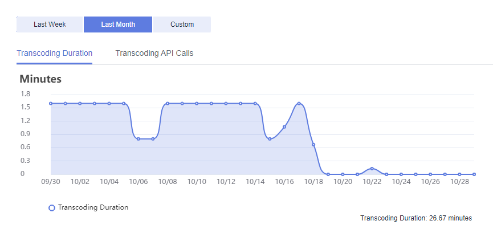Click the data point at 10/26
Image resolution: width=493 pixels, height=237 pixels.
click(430, 174)
